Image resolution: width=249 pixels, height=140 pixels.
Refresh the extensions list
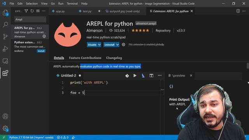[x=32, y=11]
